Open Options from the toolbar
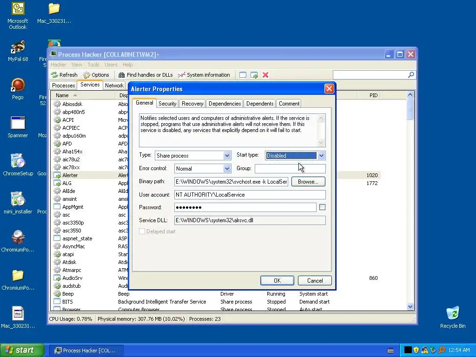476x357 pixels. pos(96,75)
